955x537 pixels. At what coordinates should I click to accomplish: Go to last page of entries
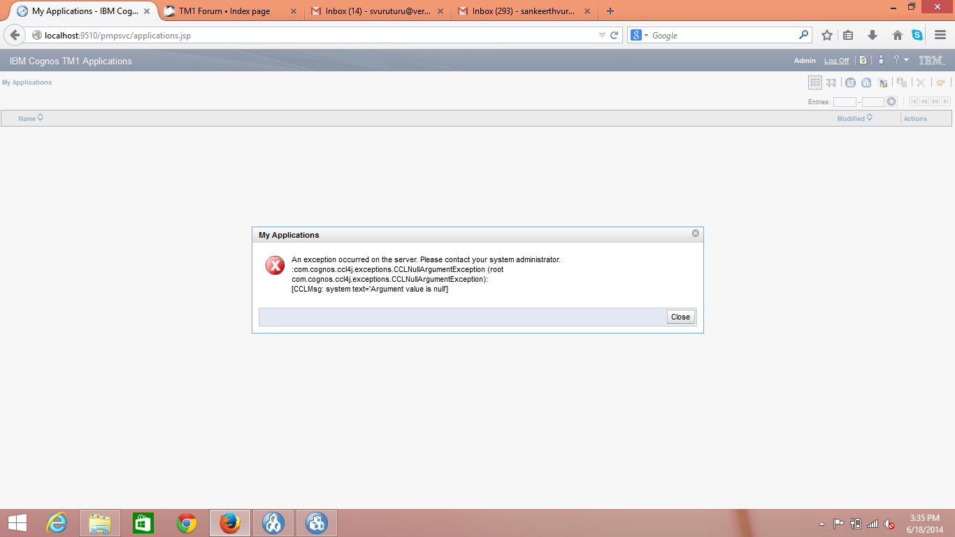coord(946,101)
